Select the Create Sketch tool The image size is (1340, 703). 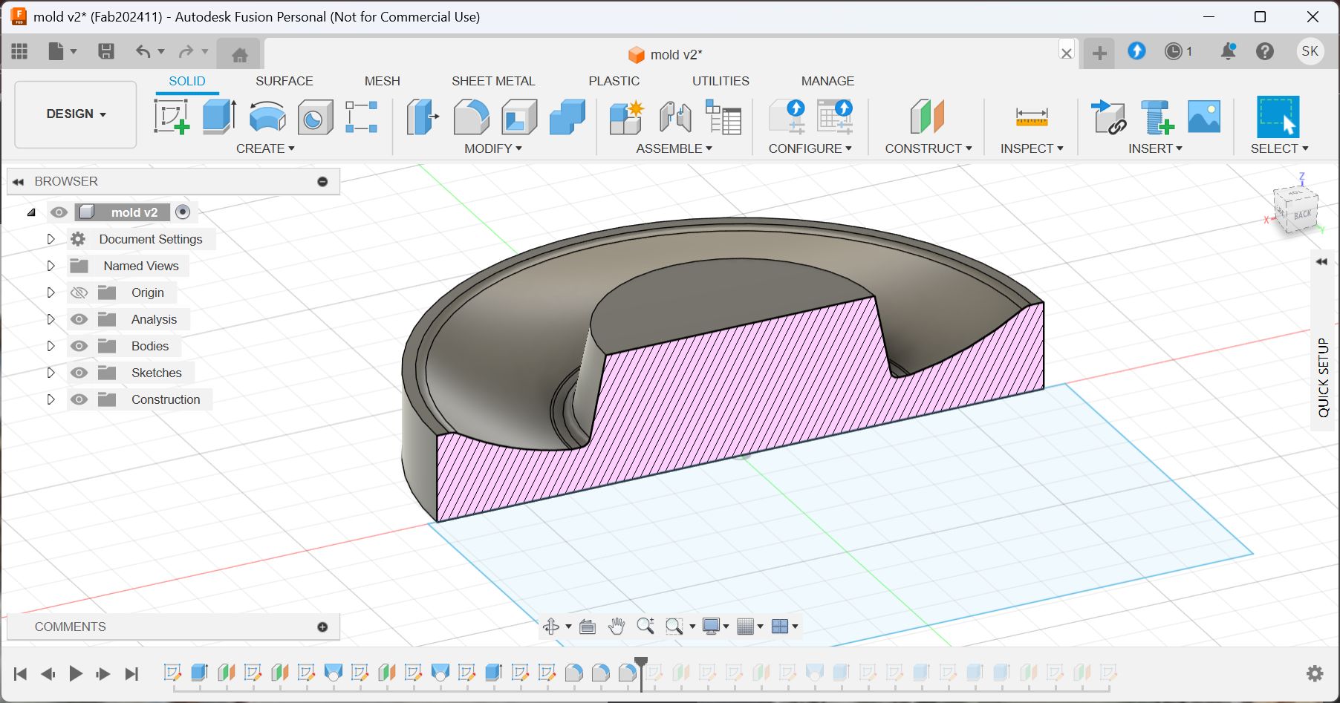172,117
